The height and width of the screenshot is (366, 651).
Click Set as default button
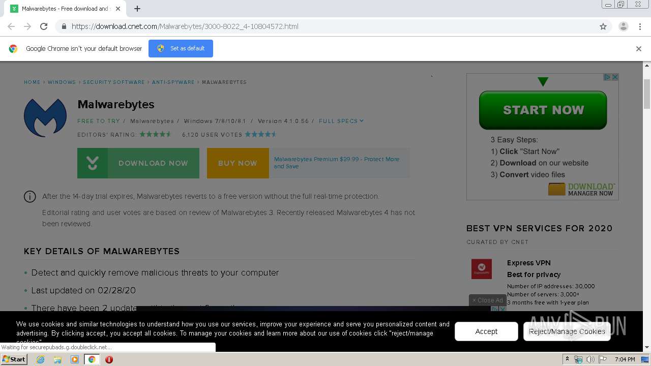pyautogui.click(x=181, y=48)
